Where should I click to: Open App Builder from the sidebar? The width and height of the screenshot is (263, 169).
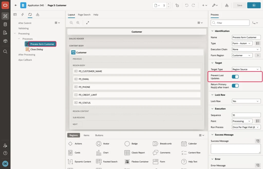click(x=5, y=16)
